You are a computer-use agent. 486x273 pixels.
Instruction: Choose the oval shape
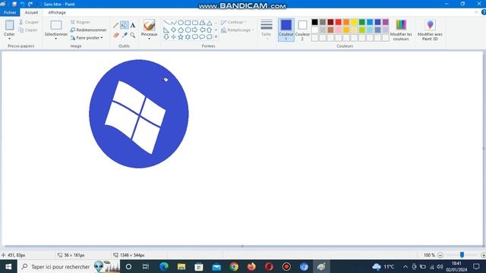coord(181,23)
